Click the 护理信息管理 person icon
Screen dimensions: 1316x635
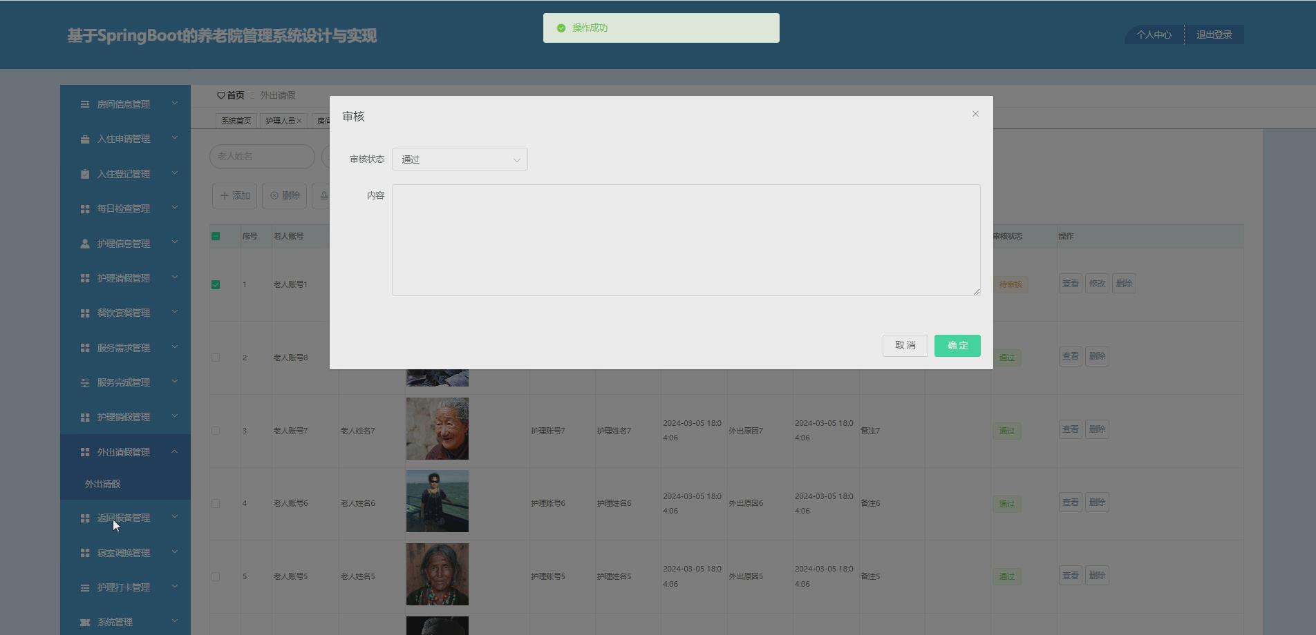pyautogui.click(x=85, y=244)
